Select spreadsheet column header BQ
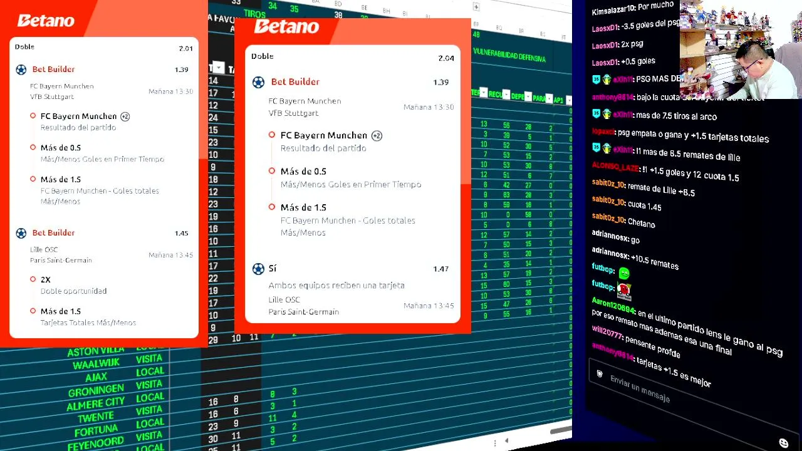The width and height of the screenshot is (802, 451). 499,28
